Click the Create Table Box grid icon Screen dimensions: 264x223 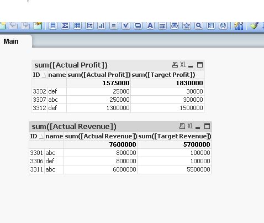pos(77,25)
